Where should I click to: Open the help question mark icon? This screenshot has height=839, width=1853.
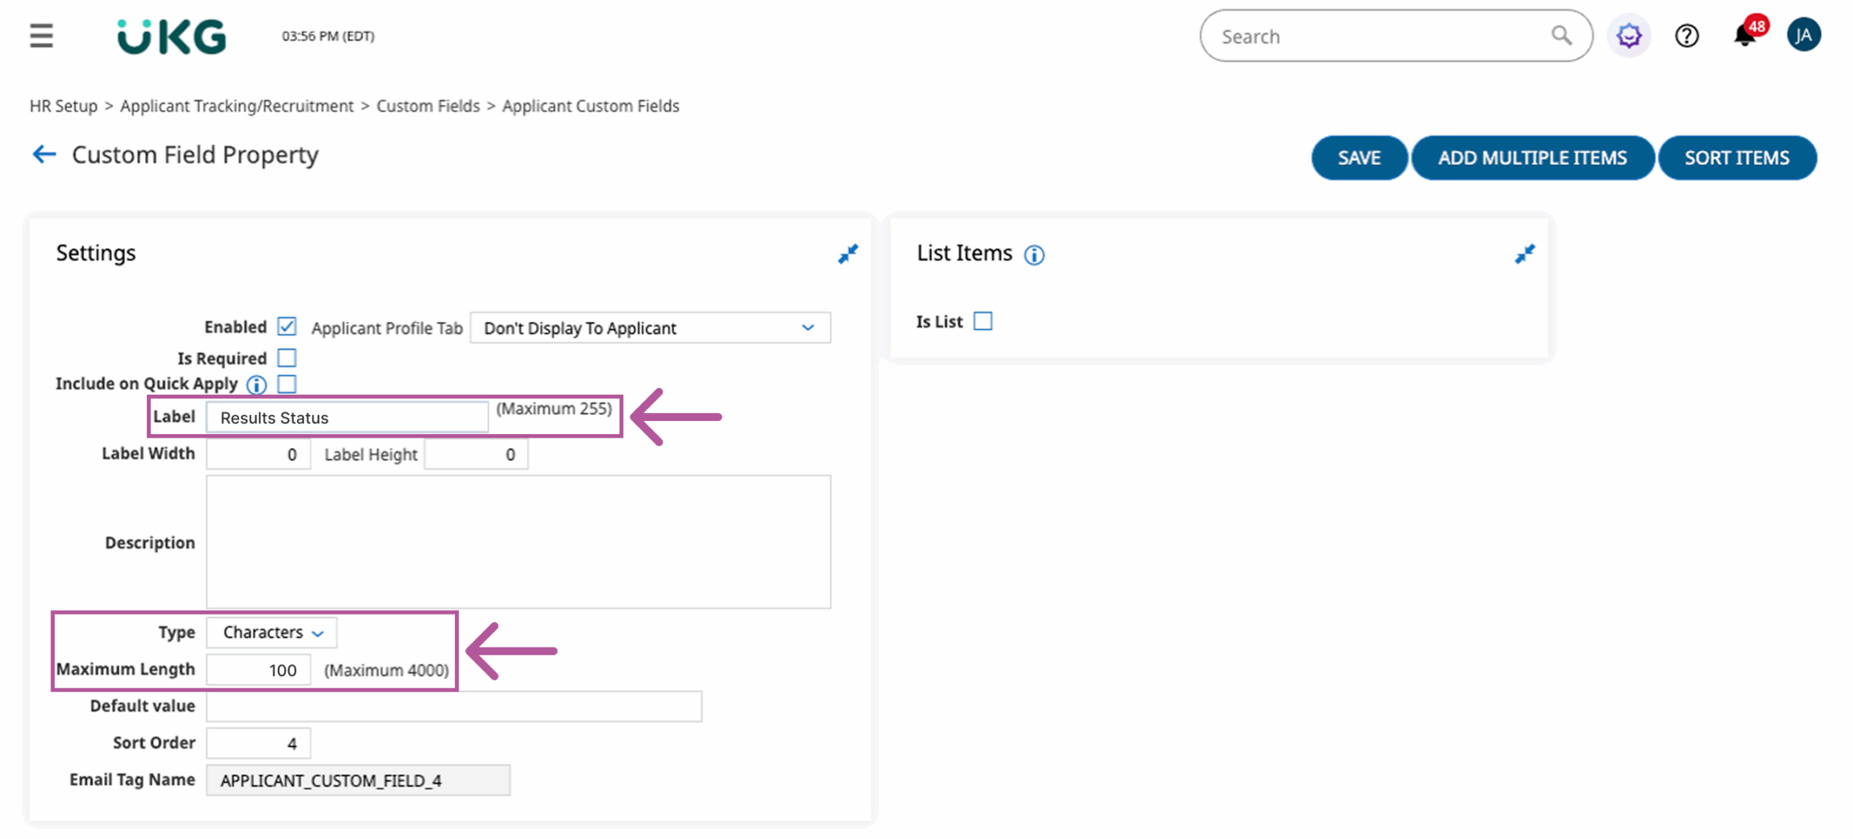[1686, 35]
